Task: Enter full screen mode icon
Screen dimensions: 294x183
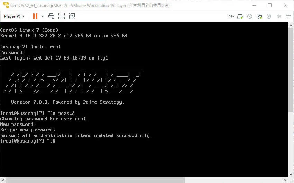Action: coord(62,16)
